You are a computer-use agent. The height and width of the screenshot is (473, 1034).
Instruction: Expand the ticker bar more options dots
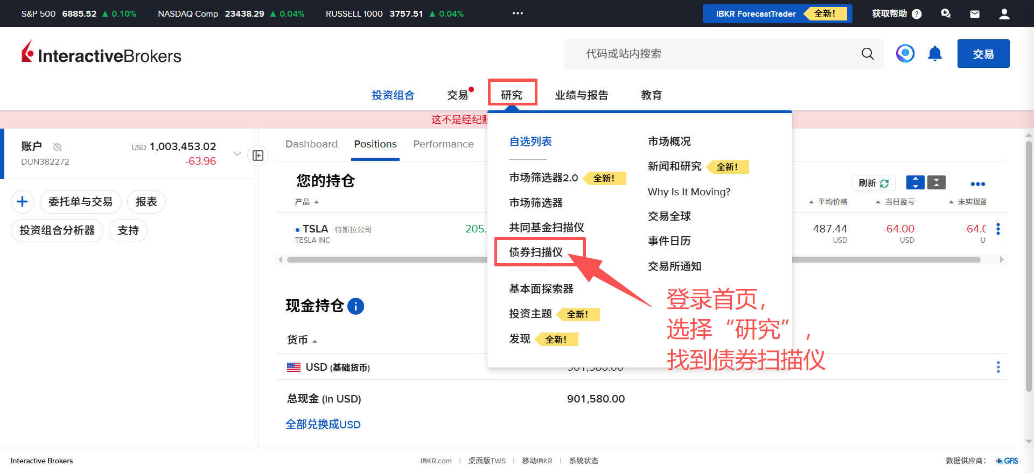click(518, 13)
